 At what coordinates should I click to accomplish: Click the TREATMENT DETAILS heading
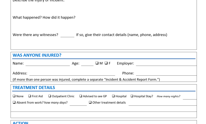(34, 87)
